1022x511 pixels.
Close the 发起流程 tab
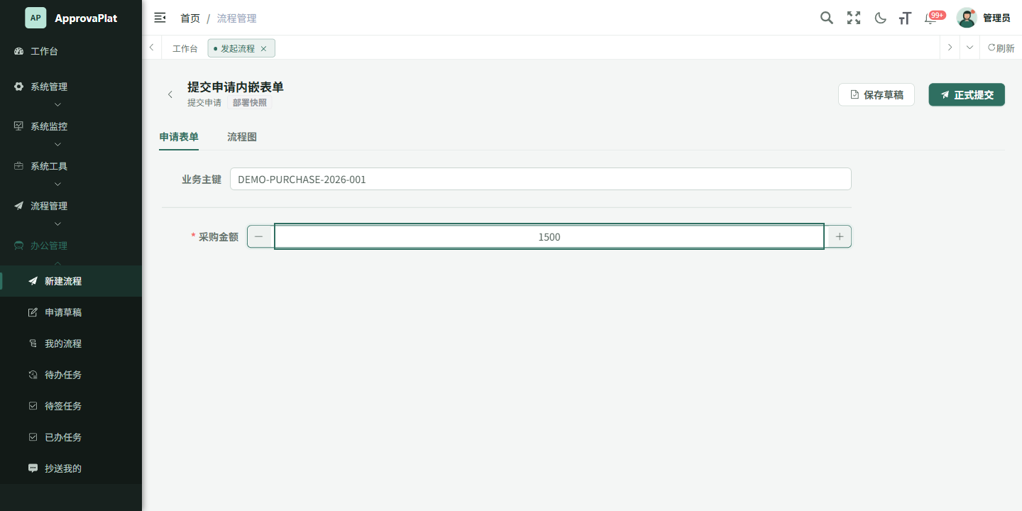[263, 48]
